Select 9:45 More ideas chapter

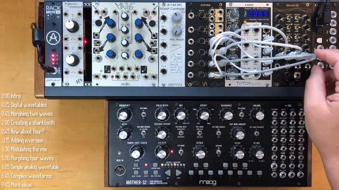pyautogui.click(x=17, y=185)
